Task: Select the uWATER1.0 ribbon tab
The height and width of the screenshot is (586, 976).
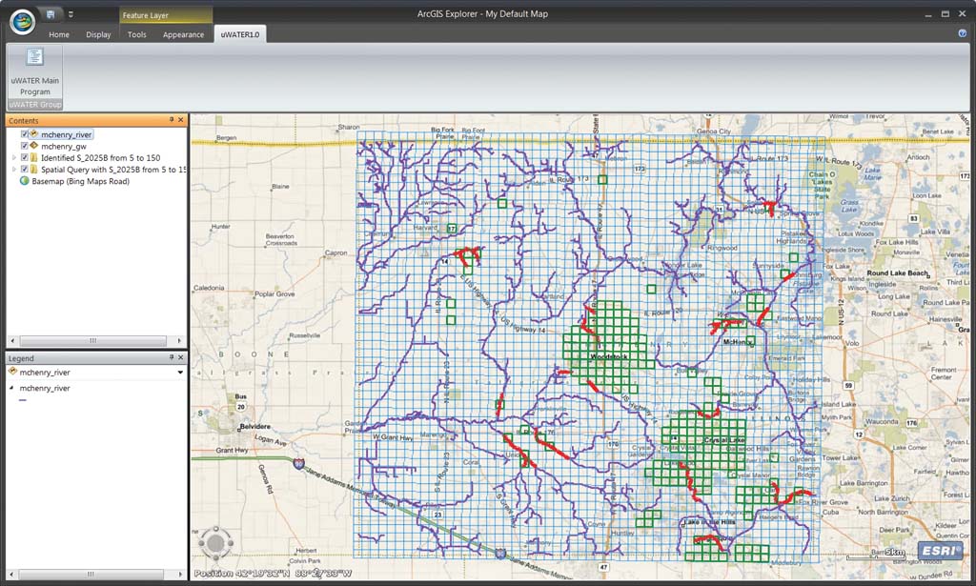Action: 239,34
